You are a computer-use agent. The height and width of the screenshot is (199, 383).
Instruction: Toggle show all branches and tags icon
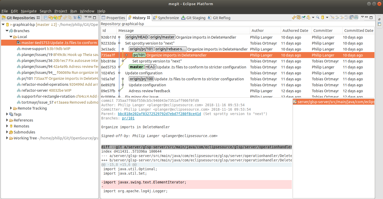356,18
